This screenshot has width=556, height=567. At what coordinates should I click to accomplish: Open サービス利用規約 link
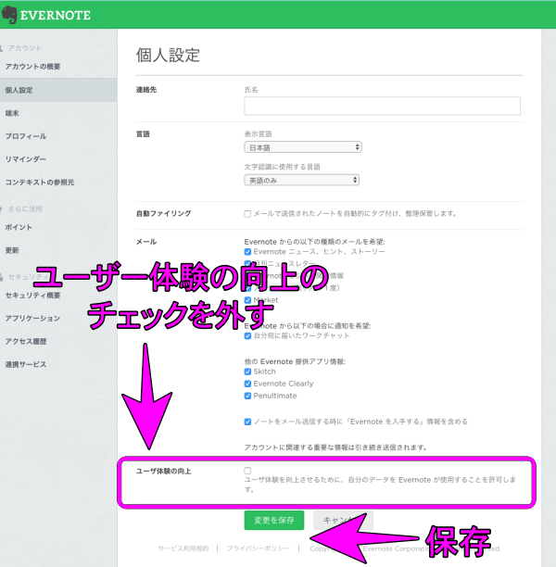183,548
